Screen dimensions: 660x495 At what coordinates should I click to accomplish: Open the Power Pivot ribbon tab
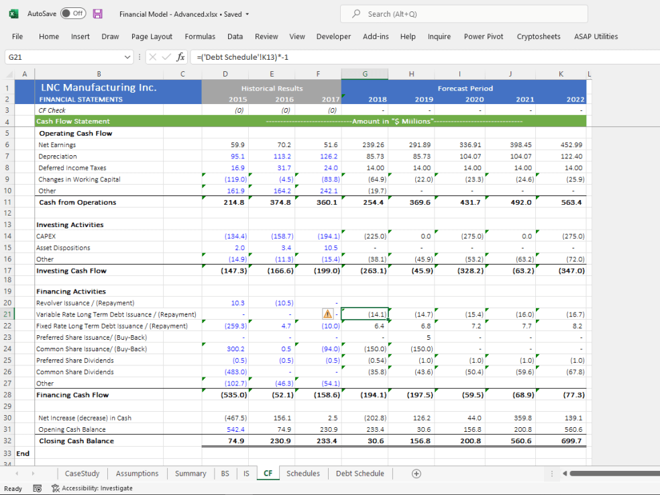[x=484, y=37]
